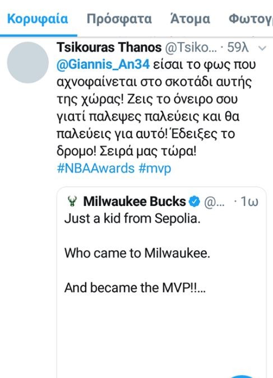
Task: Open the partially visible Φωτογ tab
Action: tap(251, 19)
